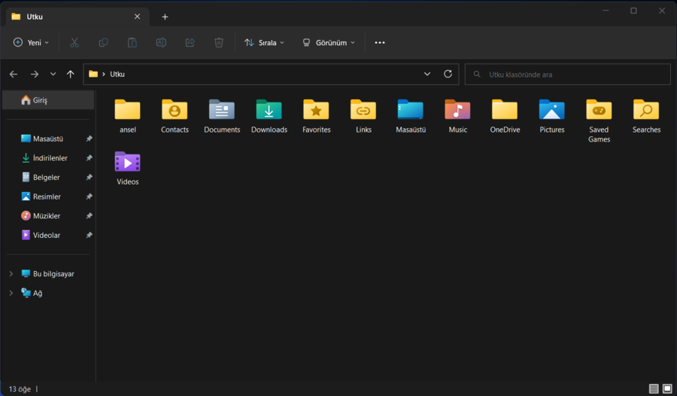Switch to details list view layout
The image size is (677, 396).
click(x=654, y=388)
